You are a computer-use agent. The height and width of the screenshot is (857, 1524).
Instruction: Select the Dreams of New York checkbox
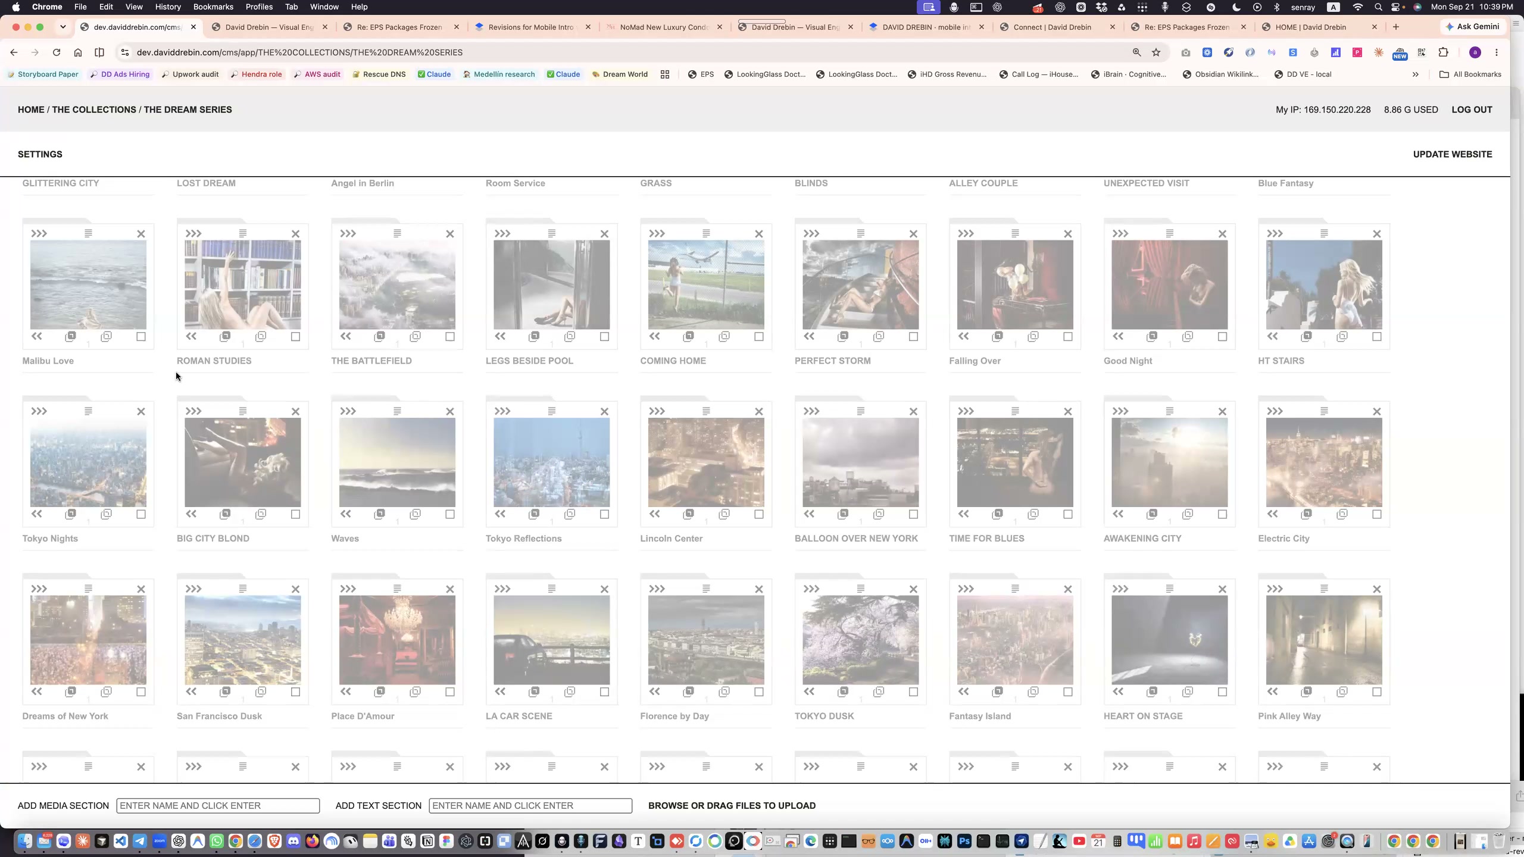click(141, 692)
